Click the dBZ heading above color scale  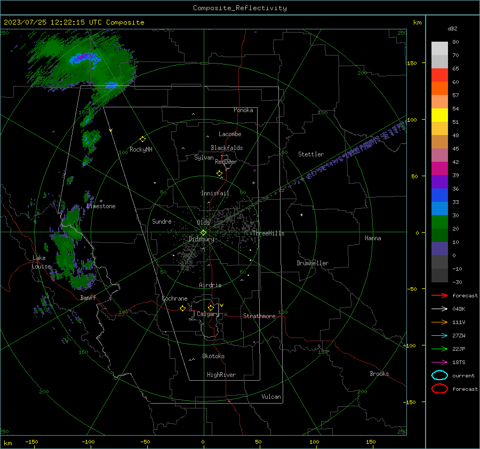452,28
